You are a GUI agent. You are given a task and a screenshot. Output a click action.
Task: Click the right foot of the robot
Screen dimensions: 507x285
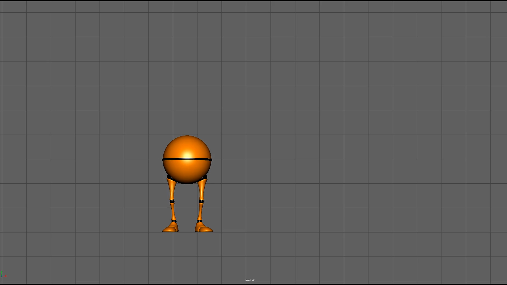click(x=203, y=228)
